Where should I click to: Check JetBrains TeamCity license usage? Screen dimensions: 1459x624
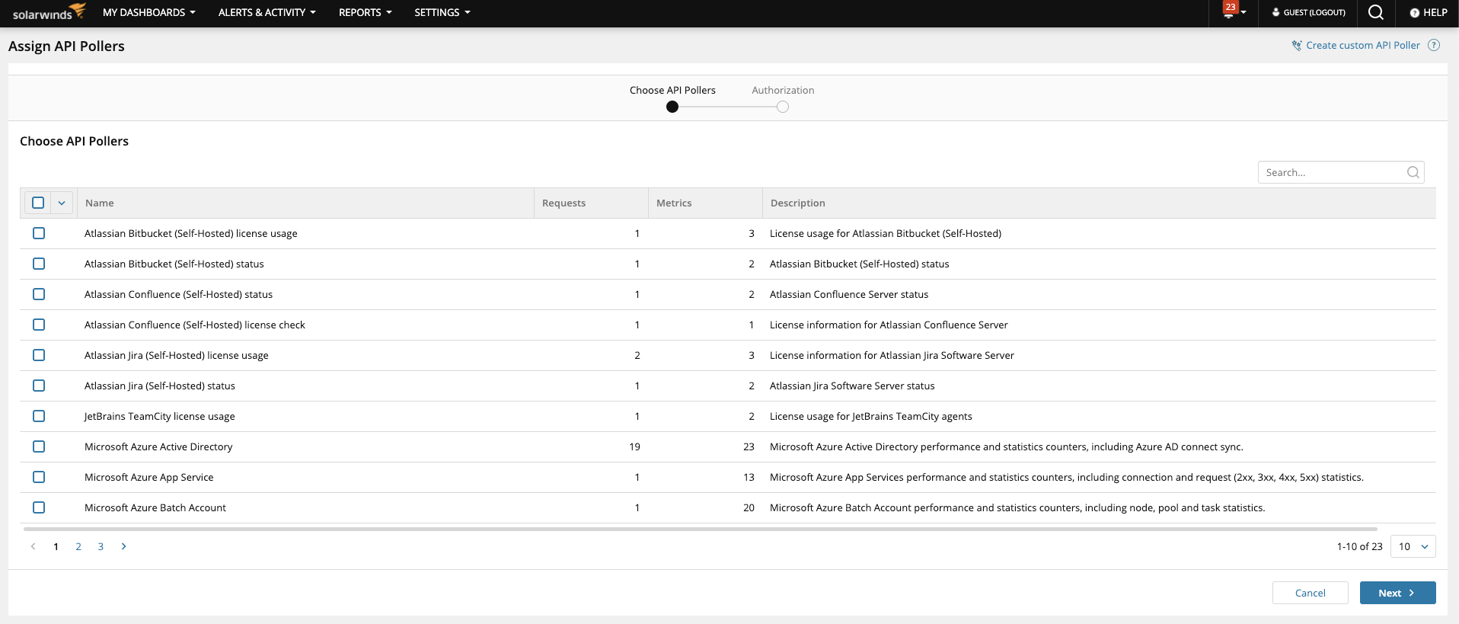click(39, 416)
